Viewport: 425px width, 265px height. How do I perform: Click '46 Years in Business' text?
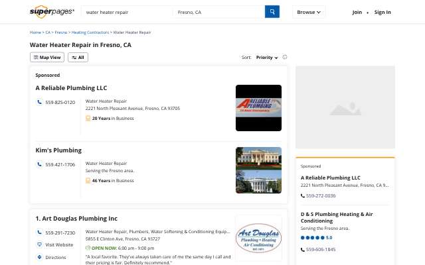click(113, 180)
